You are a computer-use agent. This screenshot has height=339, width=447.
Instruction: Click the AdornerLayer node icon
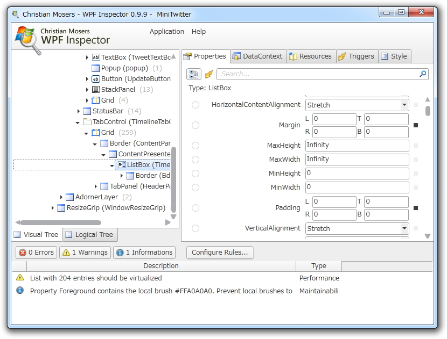(x=69, y=197)
